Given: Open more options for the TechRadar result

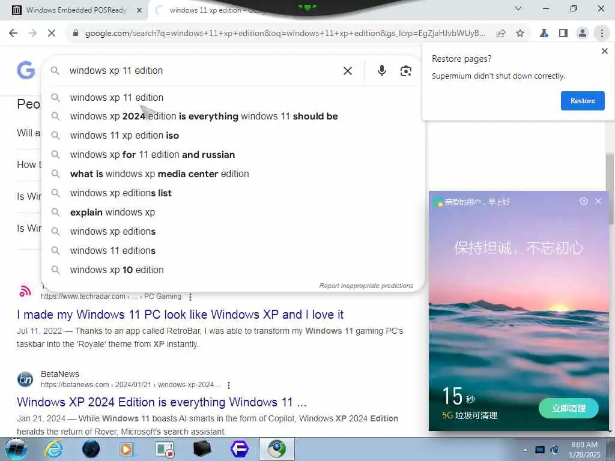Looking at the screenshot, I should pos(190,297).
